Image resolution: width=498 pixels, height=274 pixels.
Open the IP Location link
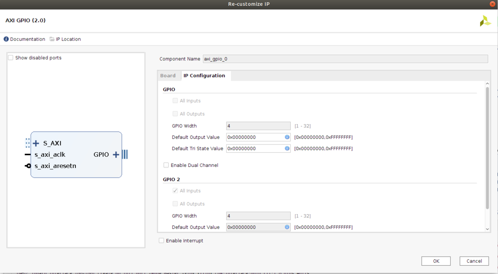point(68,39)
